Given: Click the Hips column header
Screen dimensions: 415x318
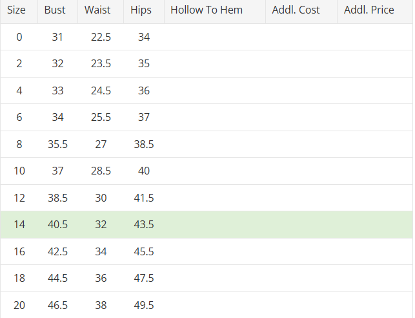Looking at the screenshot, I should 141,10.
